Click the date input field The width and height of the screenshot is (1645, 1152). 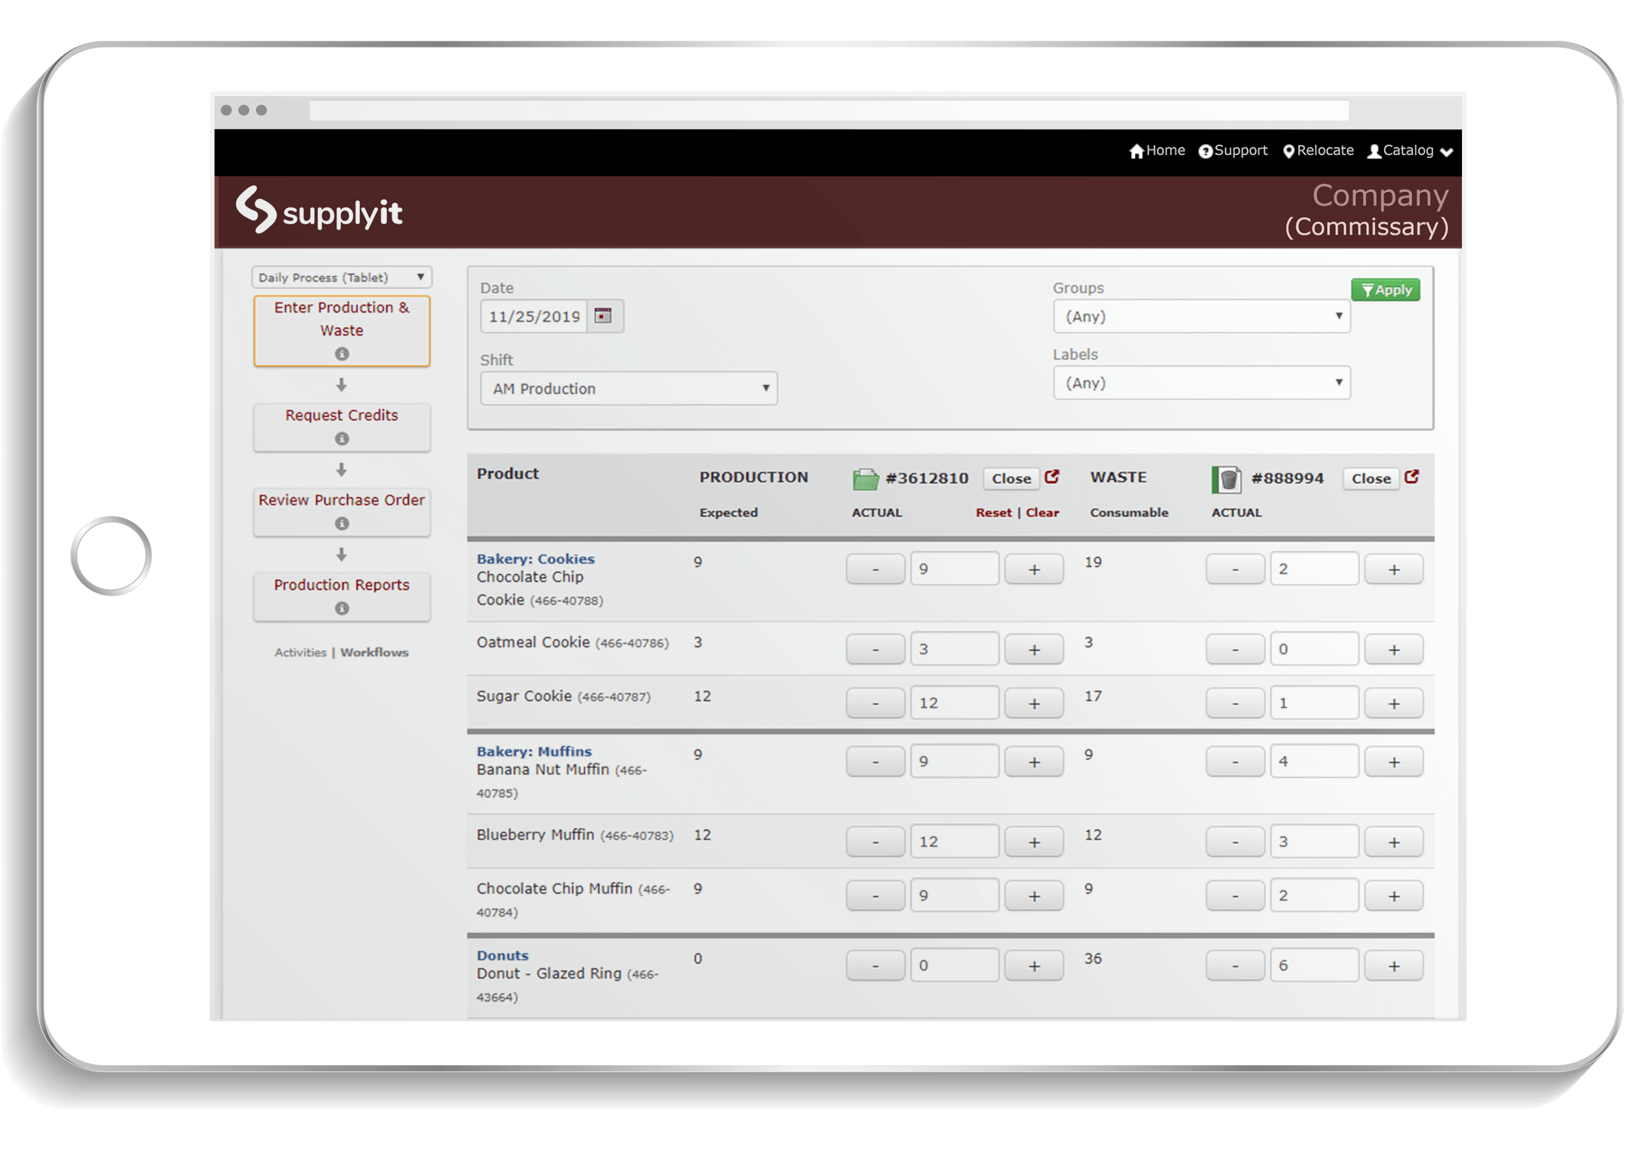pos(530,317)
